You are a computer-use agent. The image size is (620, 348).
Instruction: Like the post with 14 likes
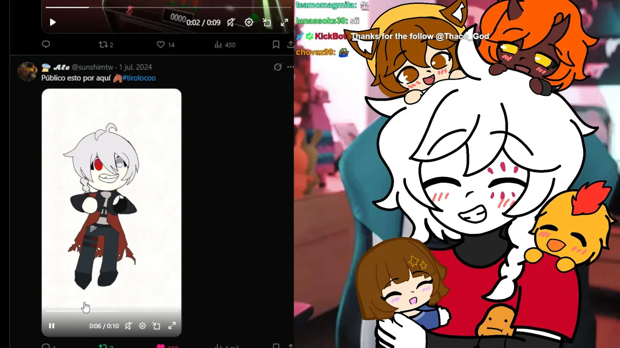(165, 44)
